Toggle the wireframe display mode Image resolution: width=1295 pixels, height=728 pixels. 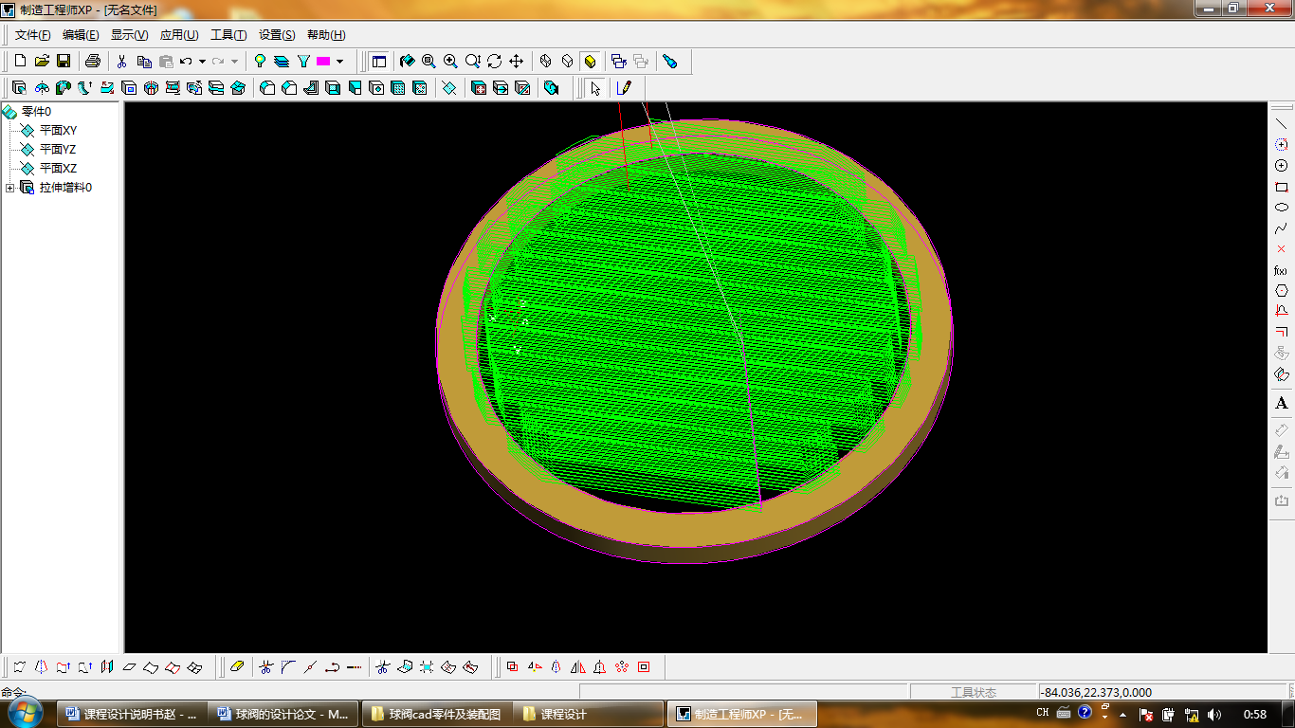tap(546, 62)
